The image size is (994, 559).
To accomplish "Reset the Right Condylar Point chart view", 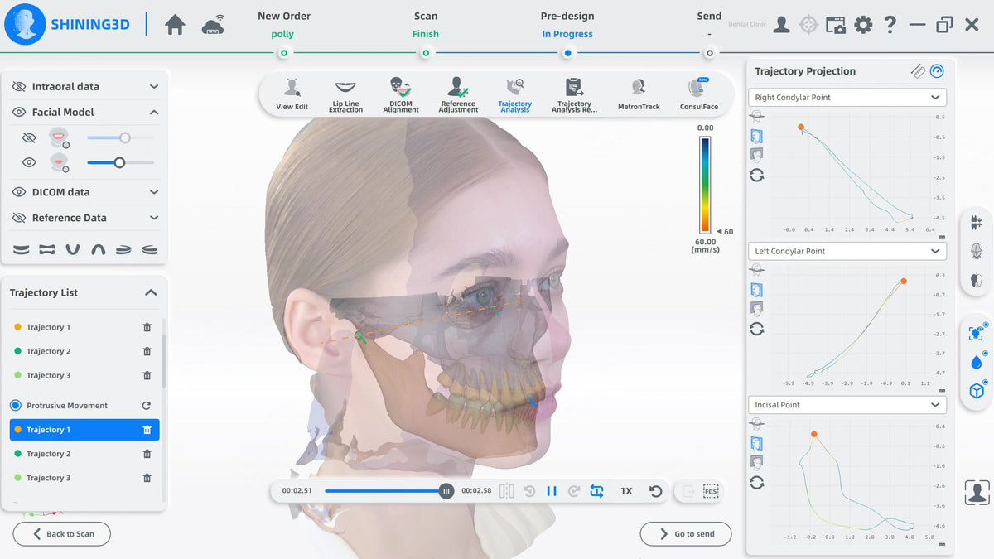I will pyautogui.click(x=756, y=175).
